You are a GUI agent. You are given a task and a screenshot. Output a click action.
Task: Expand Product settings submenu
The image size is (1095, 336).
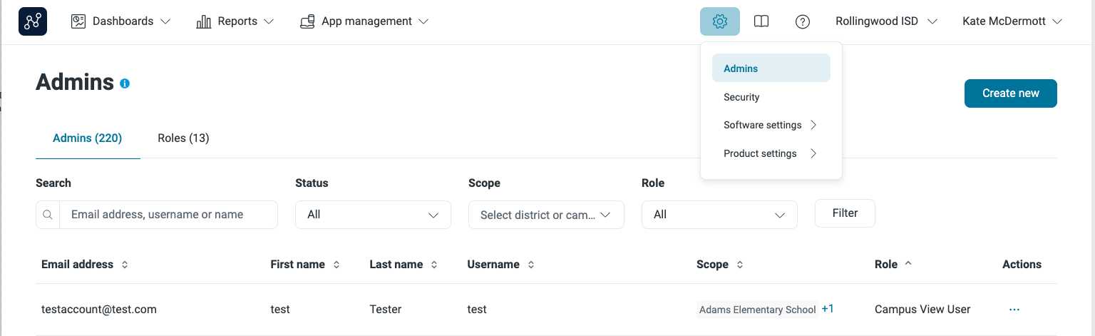click(771, 153)
